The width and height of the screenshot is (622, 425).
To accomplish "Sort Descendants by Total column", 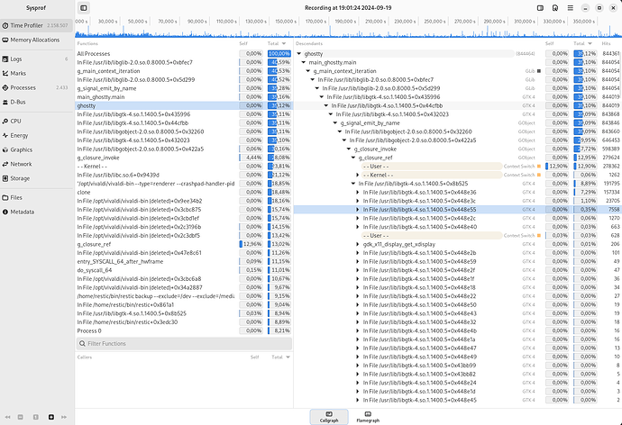I will (x=582, y=43).
